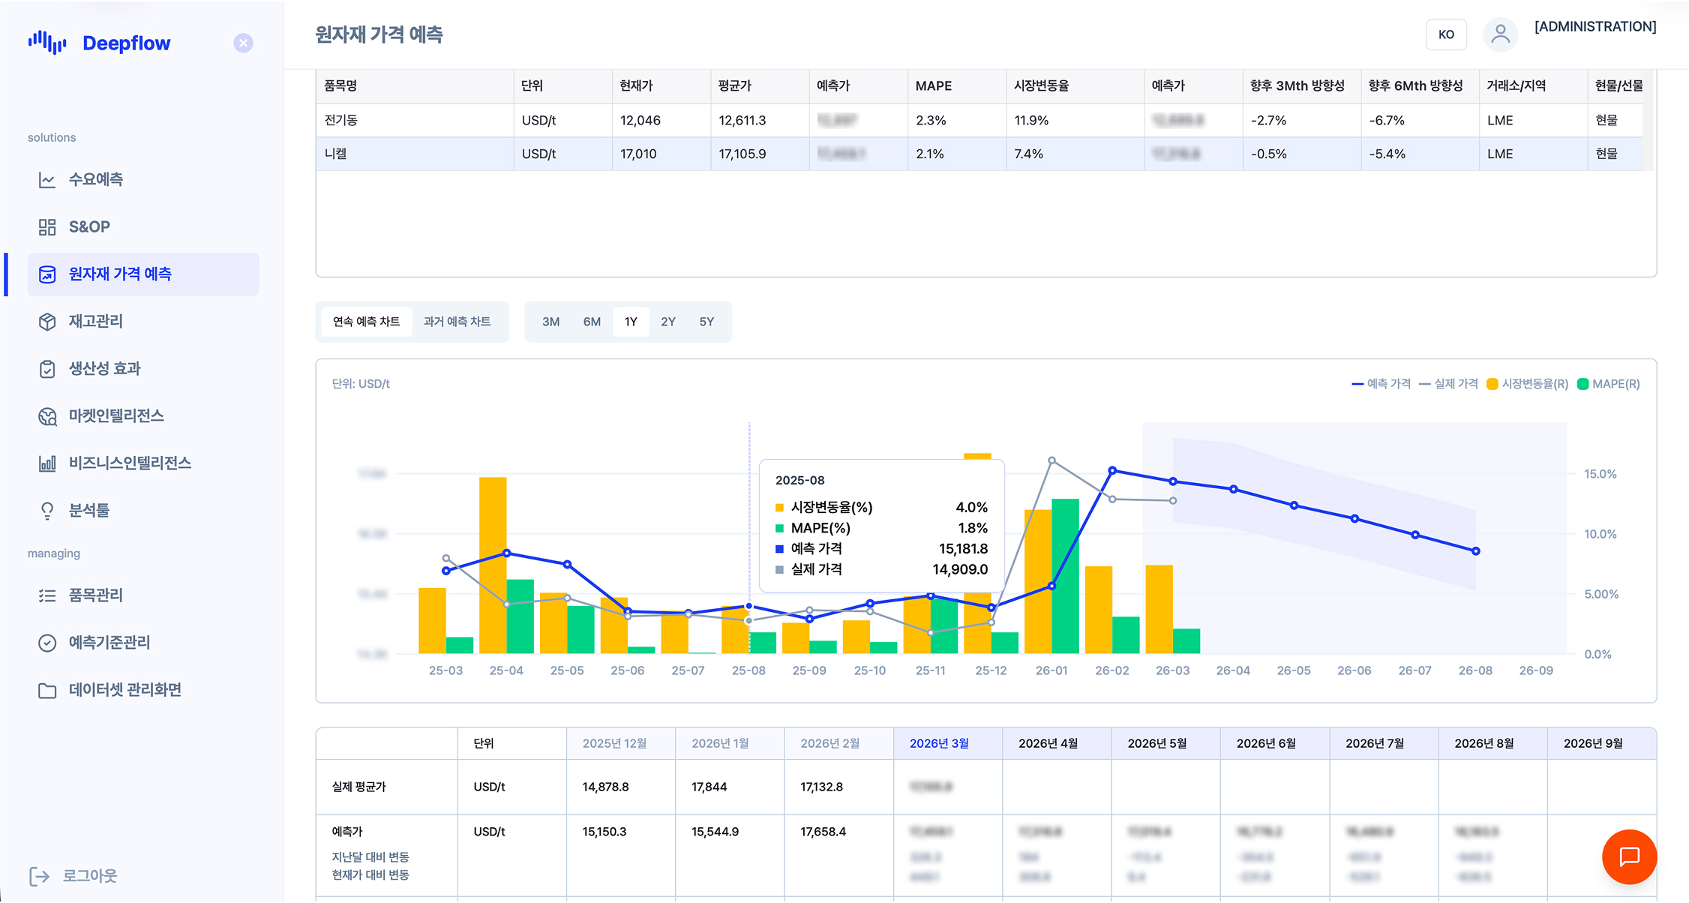Screen dimensions: 1689x903
Task: Open the KO language selector
Action: pyautogui.click(x=1446, y=34)
